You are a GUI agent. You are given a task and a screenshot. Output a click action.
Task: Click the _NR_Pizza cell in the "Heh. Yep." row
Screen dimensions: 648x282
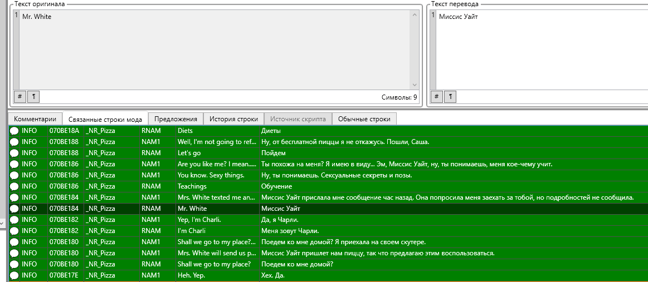(112, 275)
